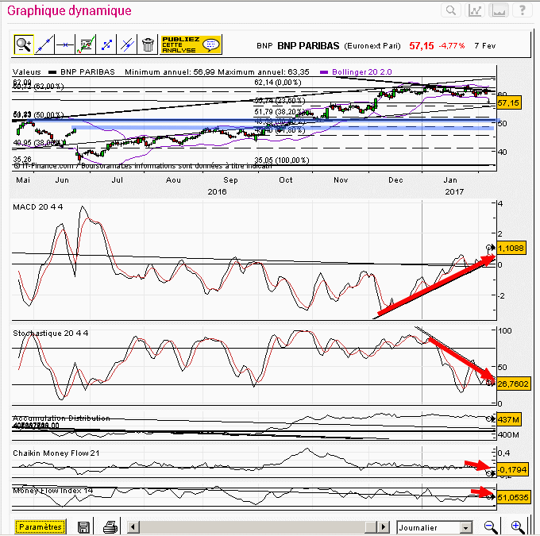Select the horizontal line tool
This screenshot has height=536, width=540.
click(x=65, y=44)
